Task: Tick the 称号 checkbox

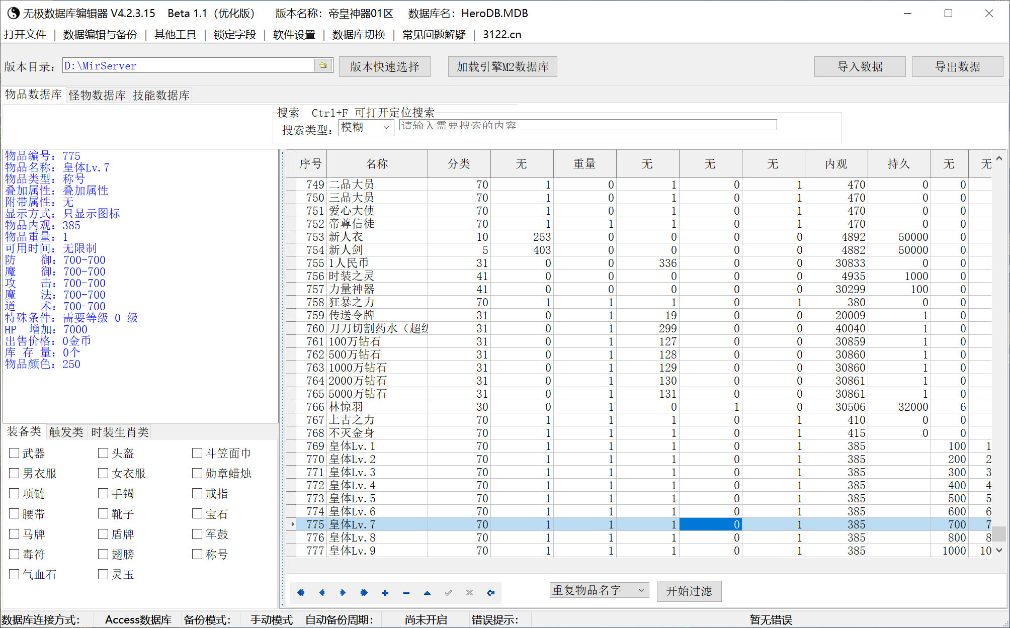Action: pos(197,554)
